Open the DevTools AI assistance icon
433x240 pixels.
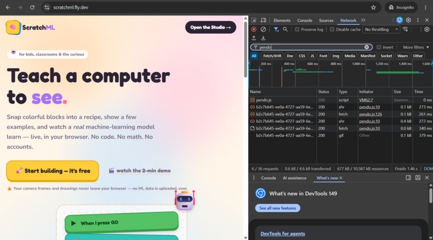(399, 20)
